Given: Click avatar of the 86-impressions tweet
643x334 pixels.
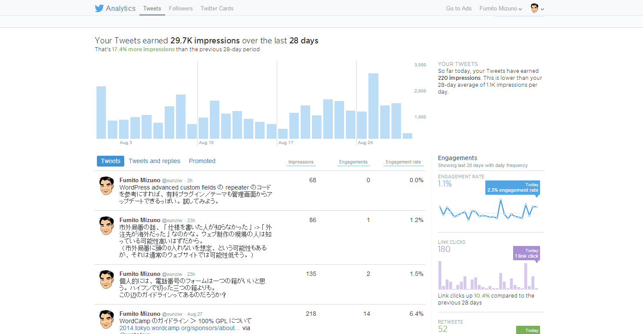Looking at the screenshot, I should coord(106,226).
